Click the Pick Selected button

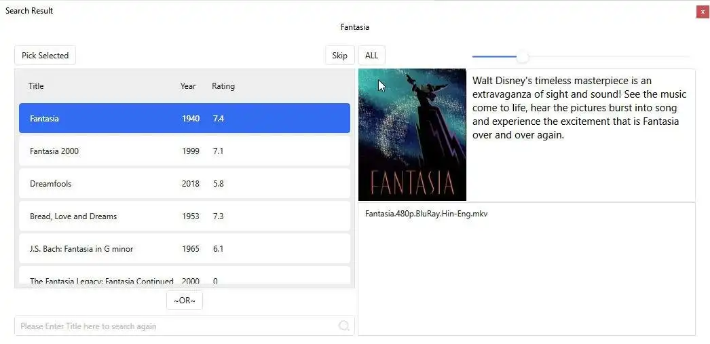point(45,56)
